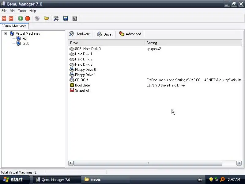Open the VM menu
Viewport: 245px width, 184px height.
pyautogui.click(x=12, y=11)
